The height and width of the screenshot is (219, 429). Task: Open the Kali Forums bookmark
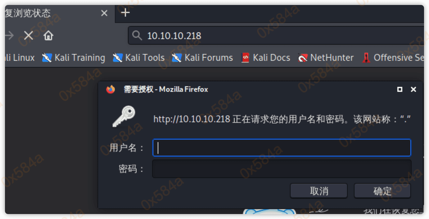click(x=202, y=58)
